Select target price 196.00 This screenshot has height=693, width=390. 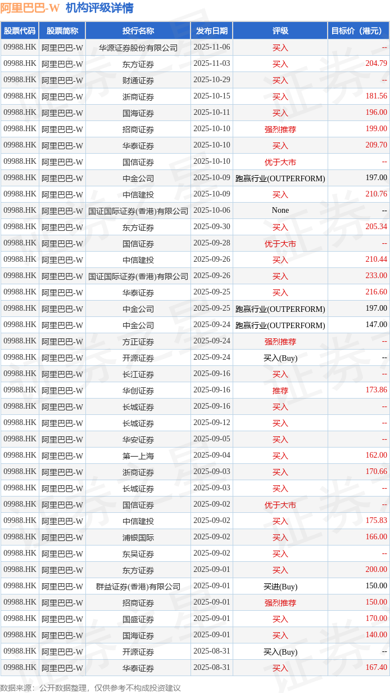[x=376, y=113]
